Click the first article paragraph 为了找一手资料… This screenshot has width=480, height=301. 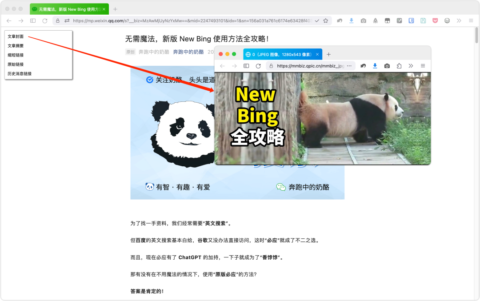pyautogui.click(x=181, y=224)
